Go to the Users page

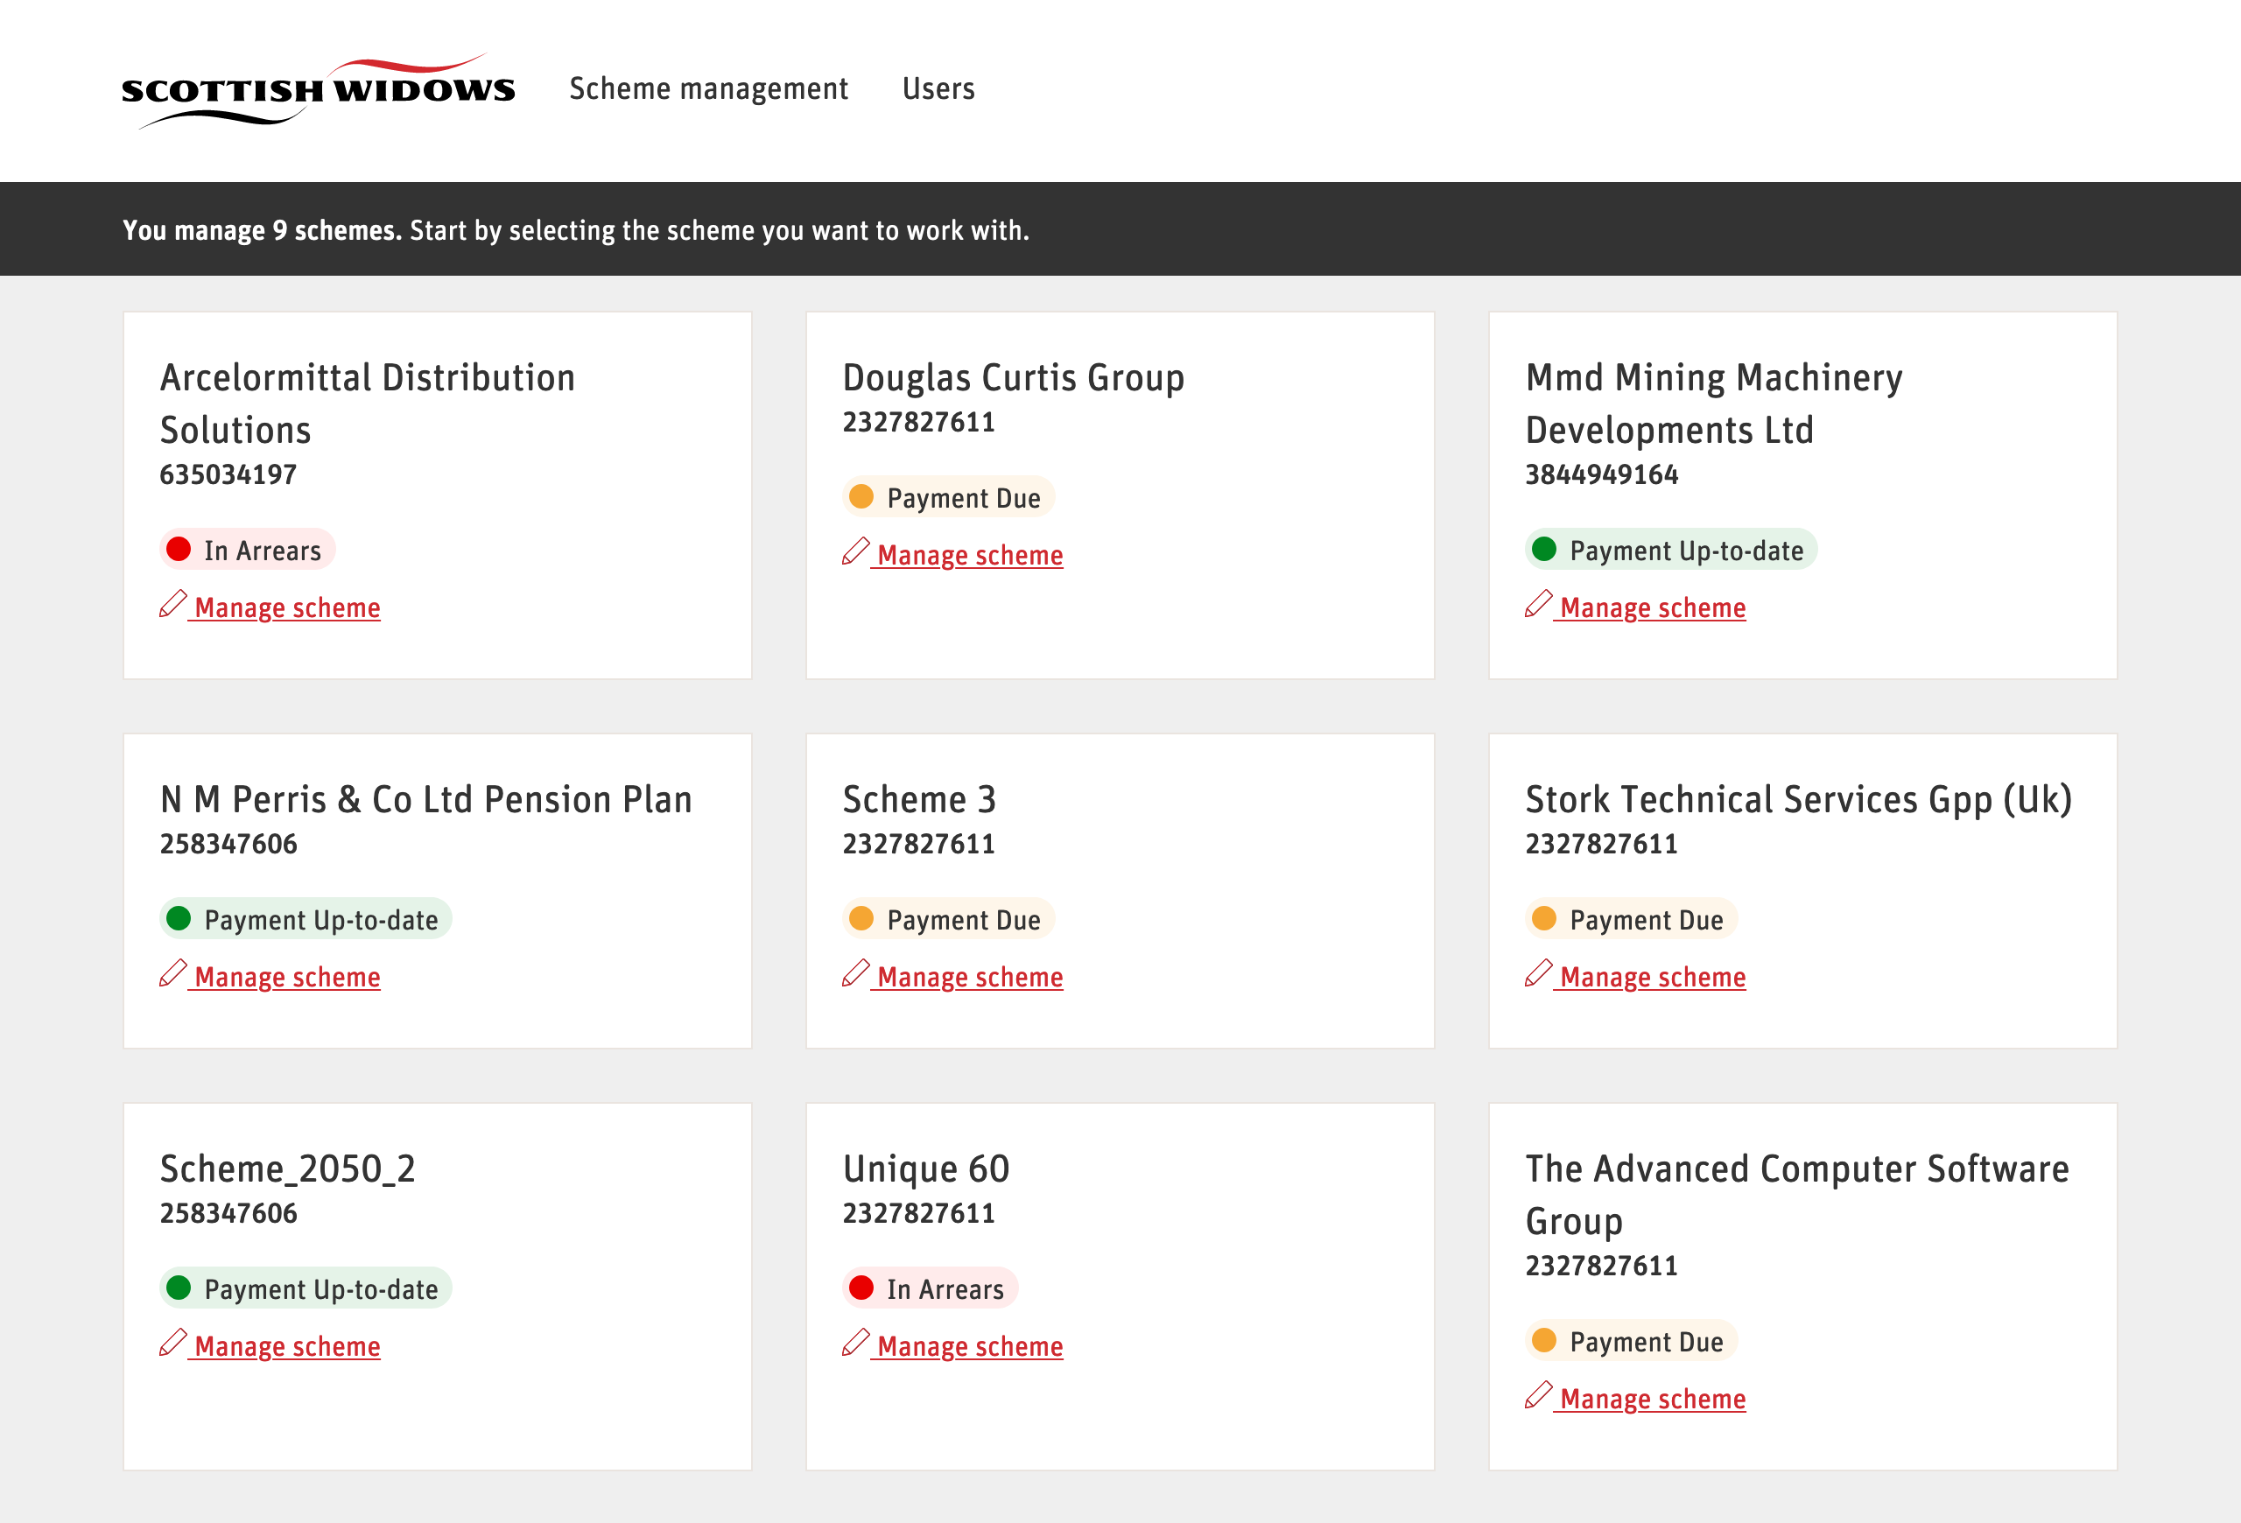click(938, 88)
